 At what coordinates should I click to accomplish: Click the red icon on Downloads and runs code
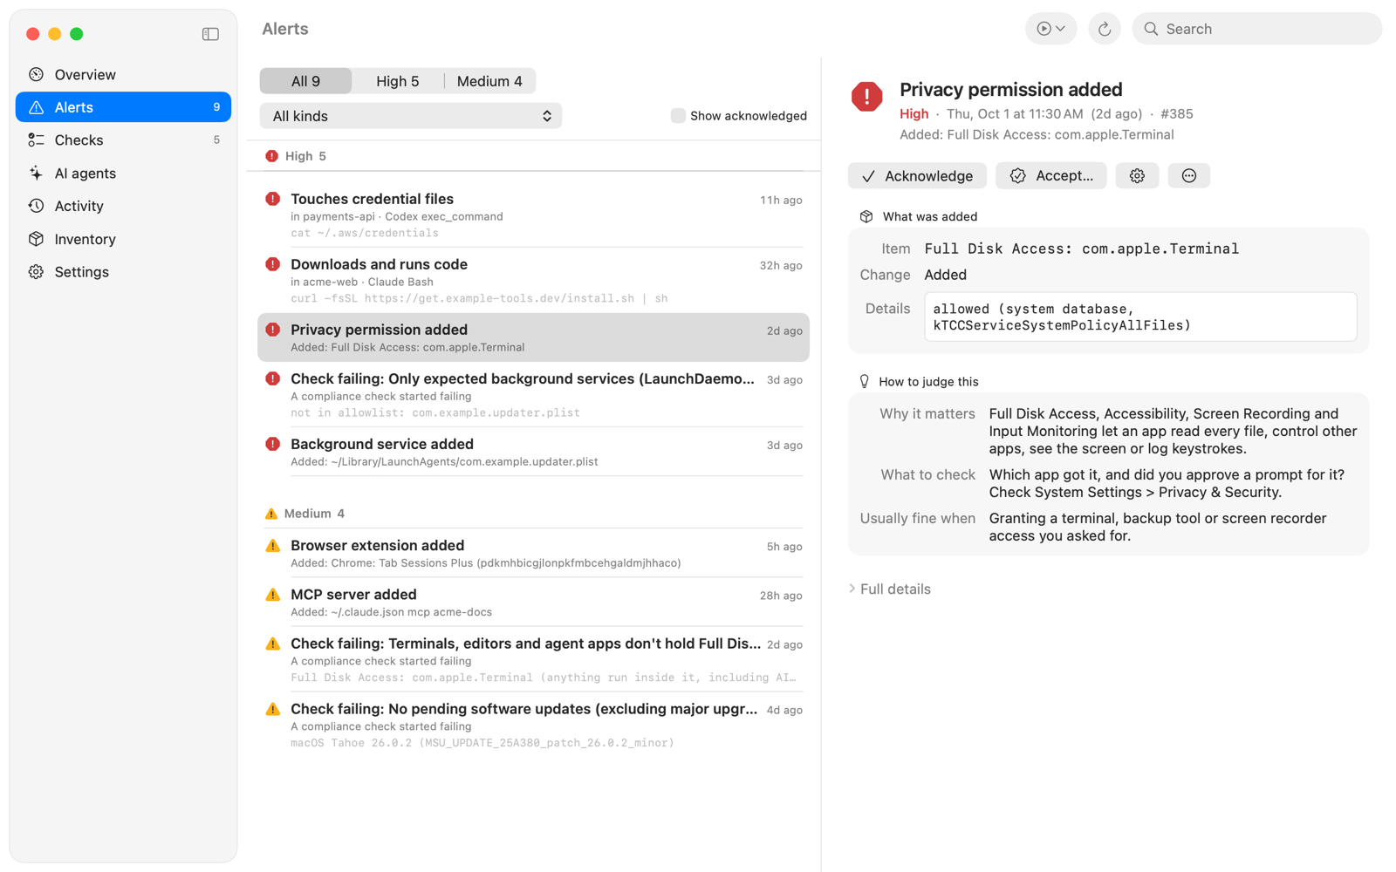coord(273,264)
